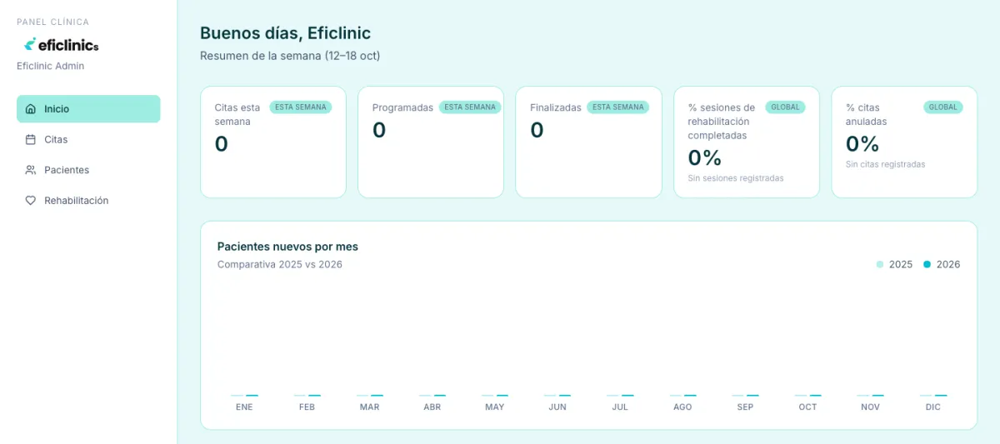Click the GLOBAL badge on rehabilitación card
The width and height of the screenshot is (1000, 444).
(x=785, y=107)
